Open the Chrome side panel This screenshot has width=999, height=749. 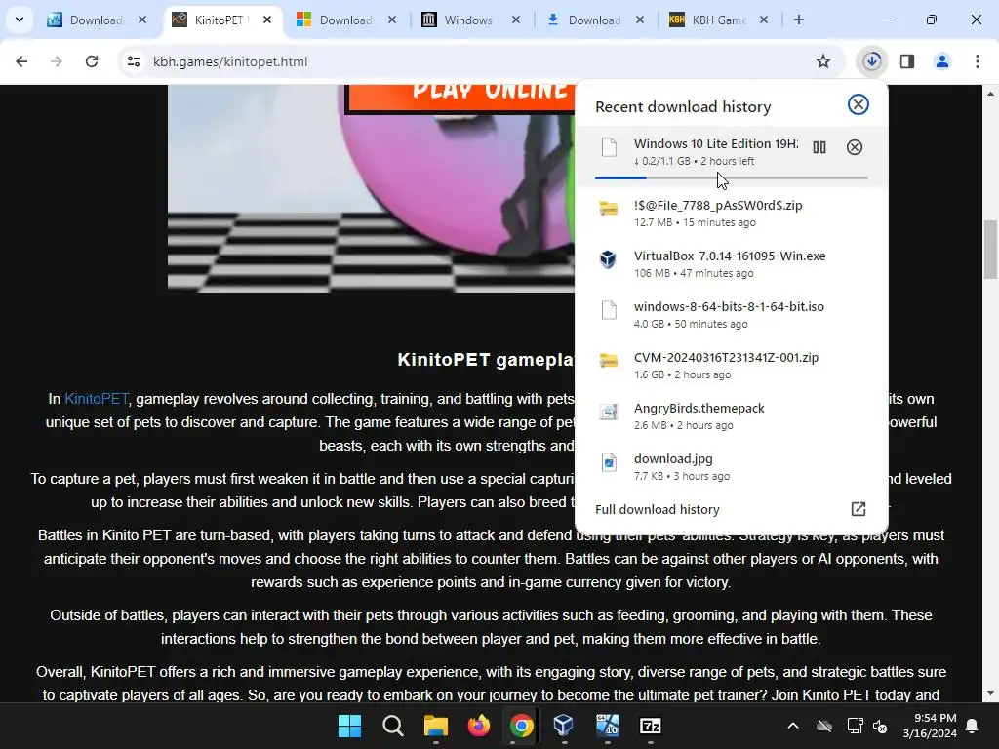(x=907, y=61)
